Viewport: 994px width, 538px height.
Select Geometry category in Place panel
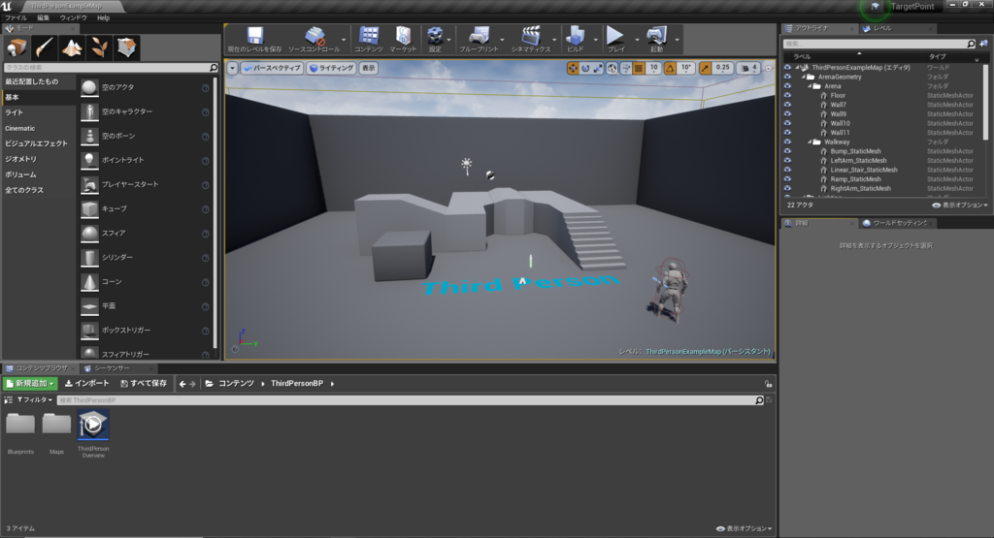21,159
